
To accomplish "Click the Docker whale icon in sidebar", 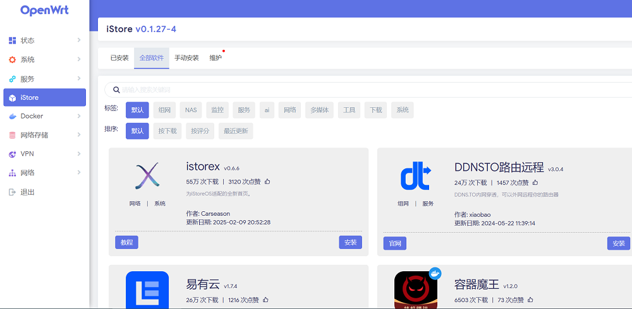I will [13, 116].
